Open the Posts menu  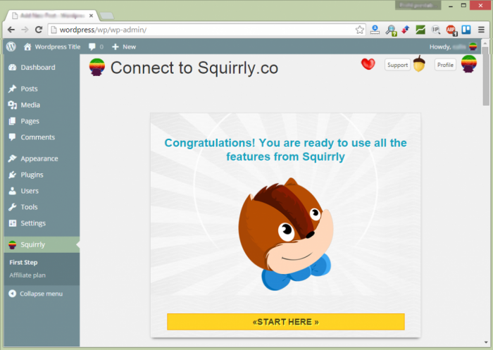[x=42, y=89]
